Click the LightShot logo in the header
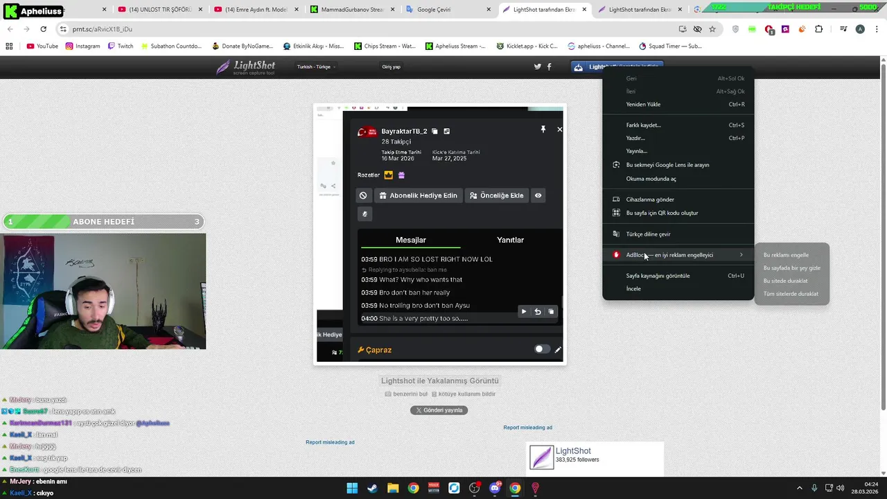Image resolution: width=887 pixels, height=499 pixels. (x=245, y=67)
